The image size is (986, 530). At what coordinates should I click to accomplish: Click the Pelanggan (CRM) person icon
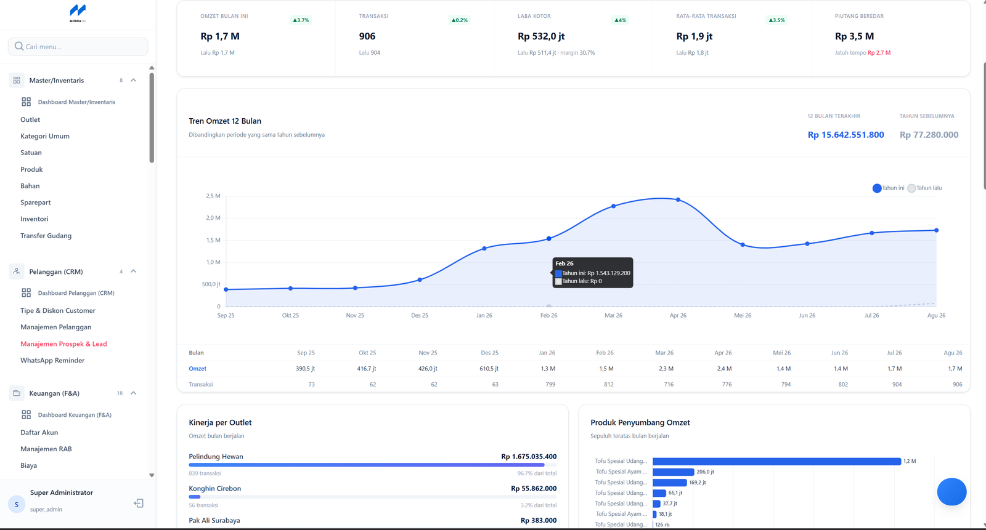click(17, 271)
